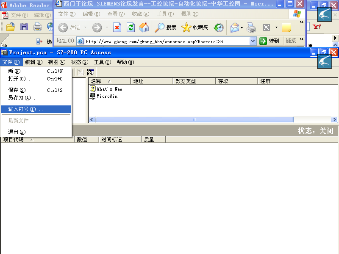The image size is (339, 254).
Task: Click the Forward arrow in Internet Explorer
Action: 97,28
